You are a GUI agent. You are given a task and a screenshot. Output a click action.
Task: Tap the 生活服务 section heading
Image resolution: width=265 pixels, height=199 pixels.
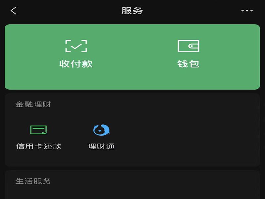(x=33, y=181)
